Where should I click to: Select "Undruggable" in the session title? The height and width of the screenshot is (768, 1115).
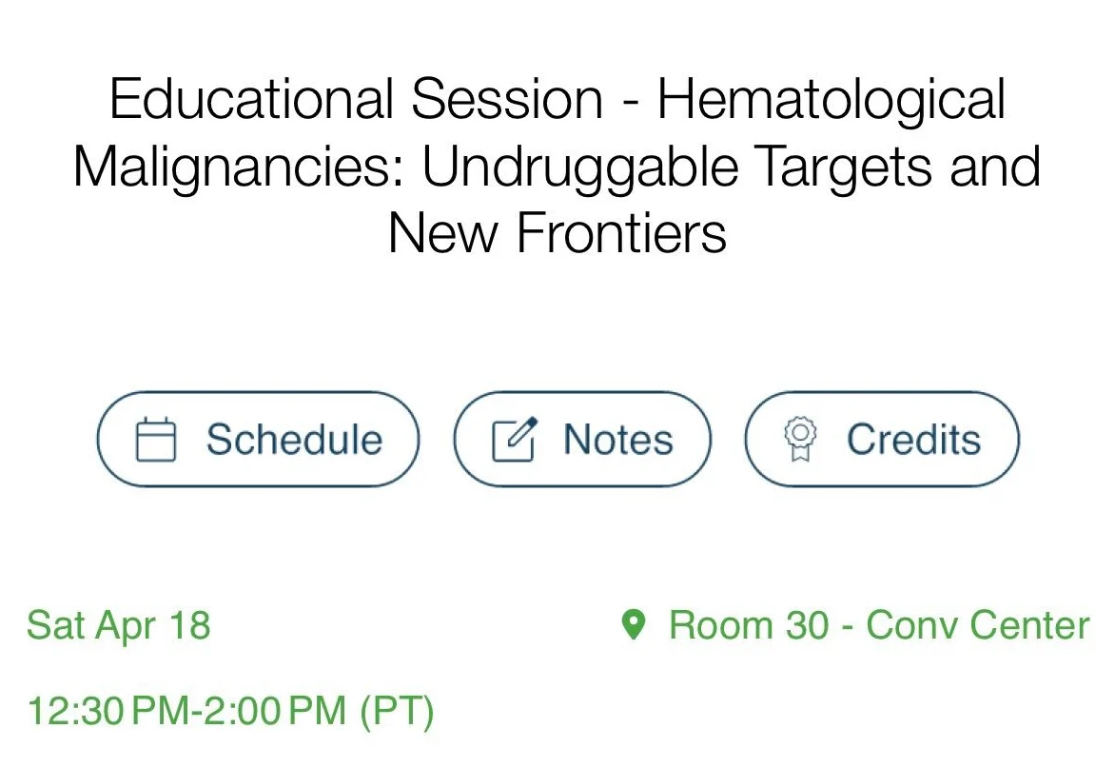click(580, 167)
